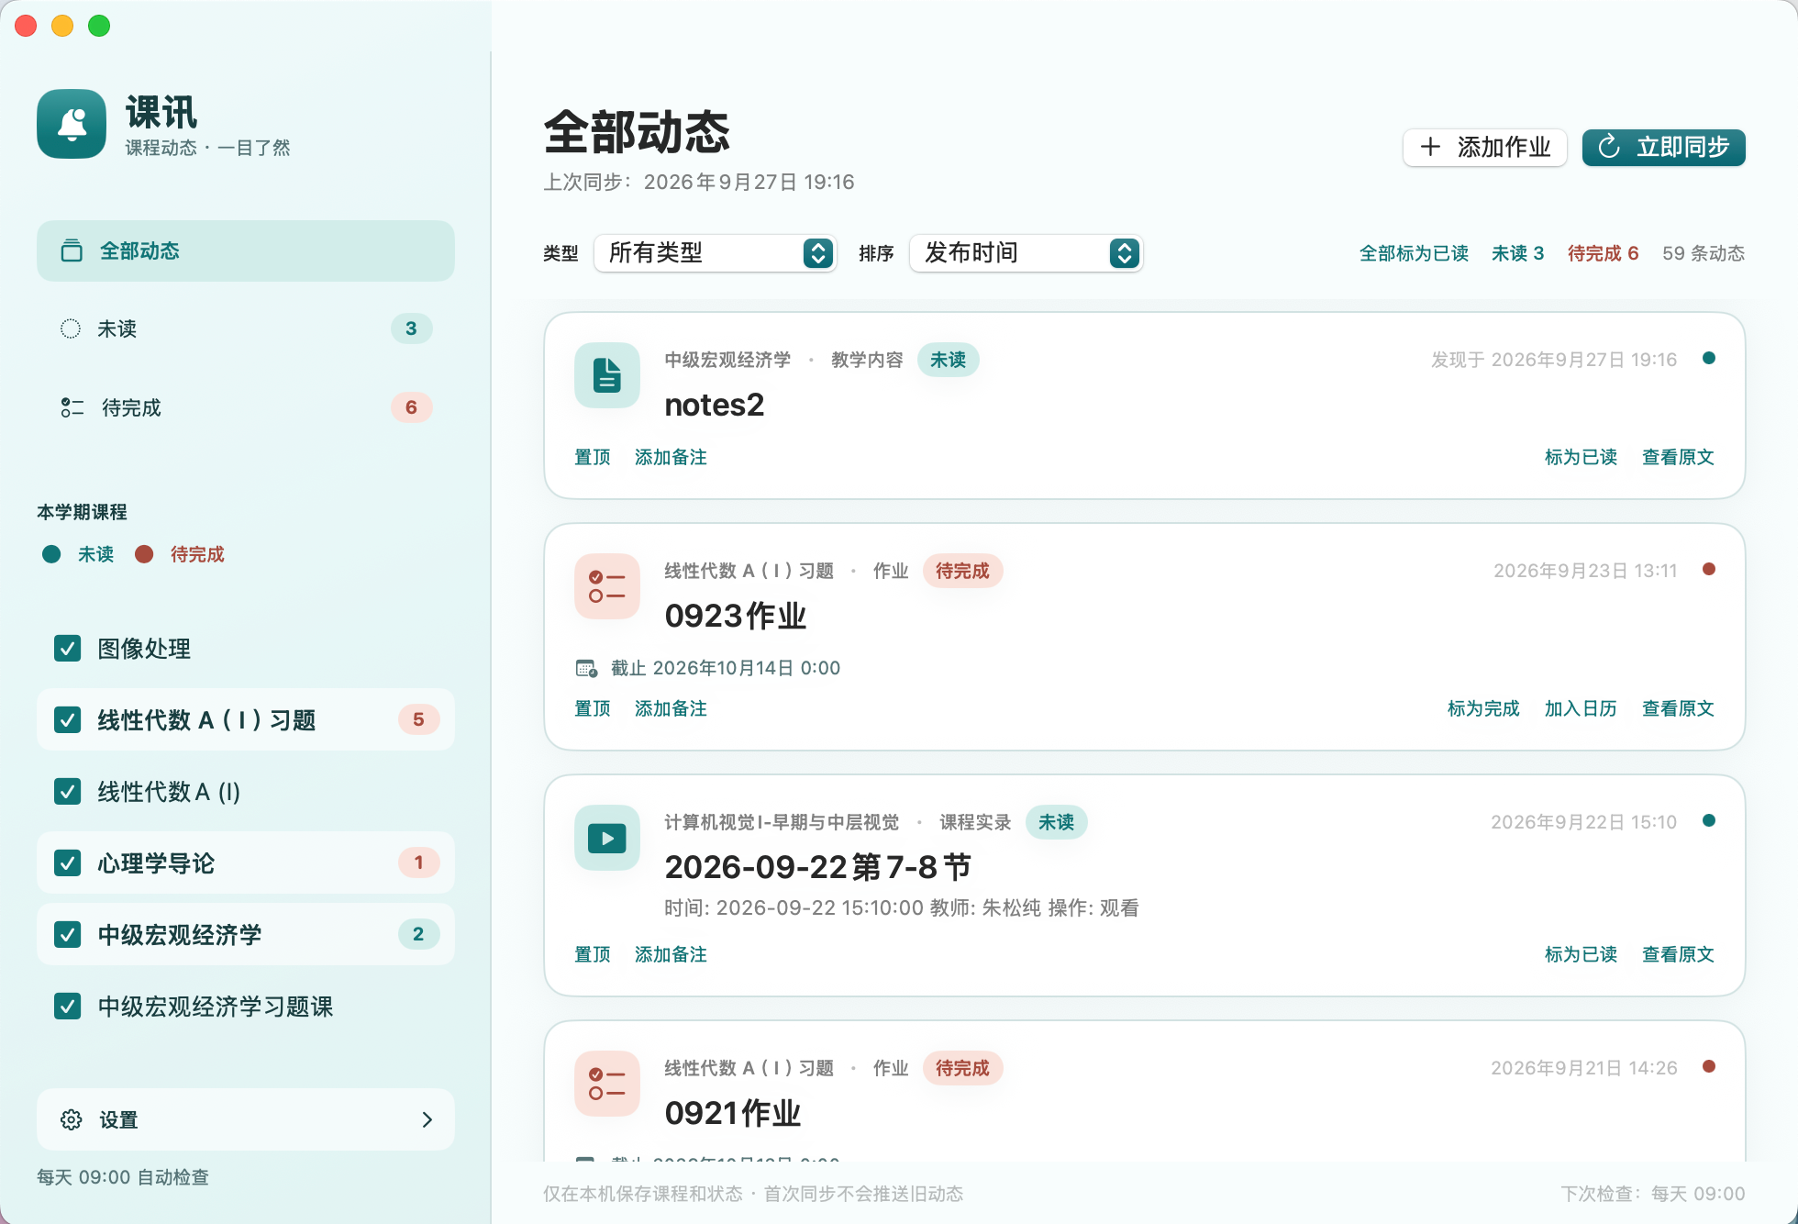
Task: Click the plus icon in 添加作业
Action: pyautogui.click(x=1430, y=147)
